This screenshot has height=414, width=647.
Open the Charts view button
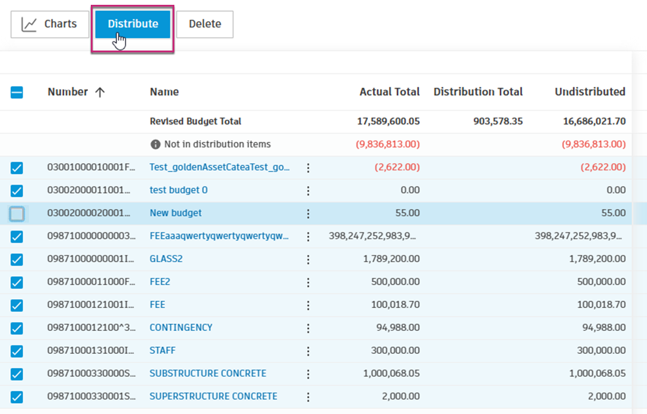coord(50,24)
